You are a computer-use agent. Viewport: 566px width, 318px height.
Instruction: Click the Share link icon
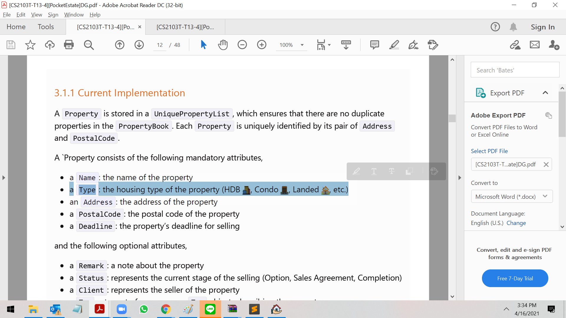(515, 45)
